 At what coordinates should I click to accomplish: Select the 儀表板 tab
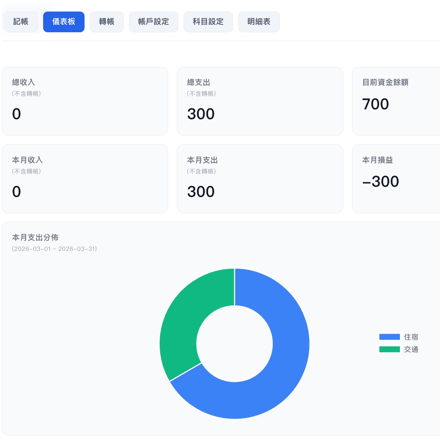[63, 22]
